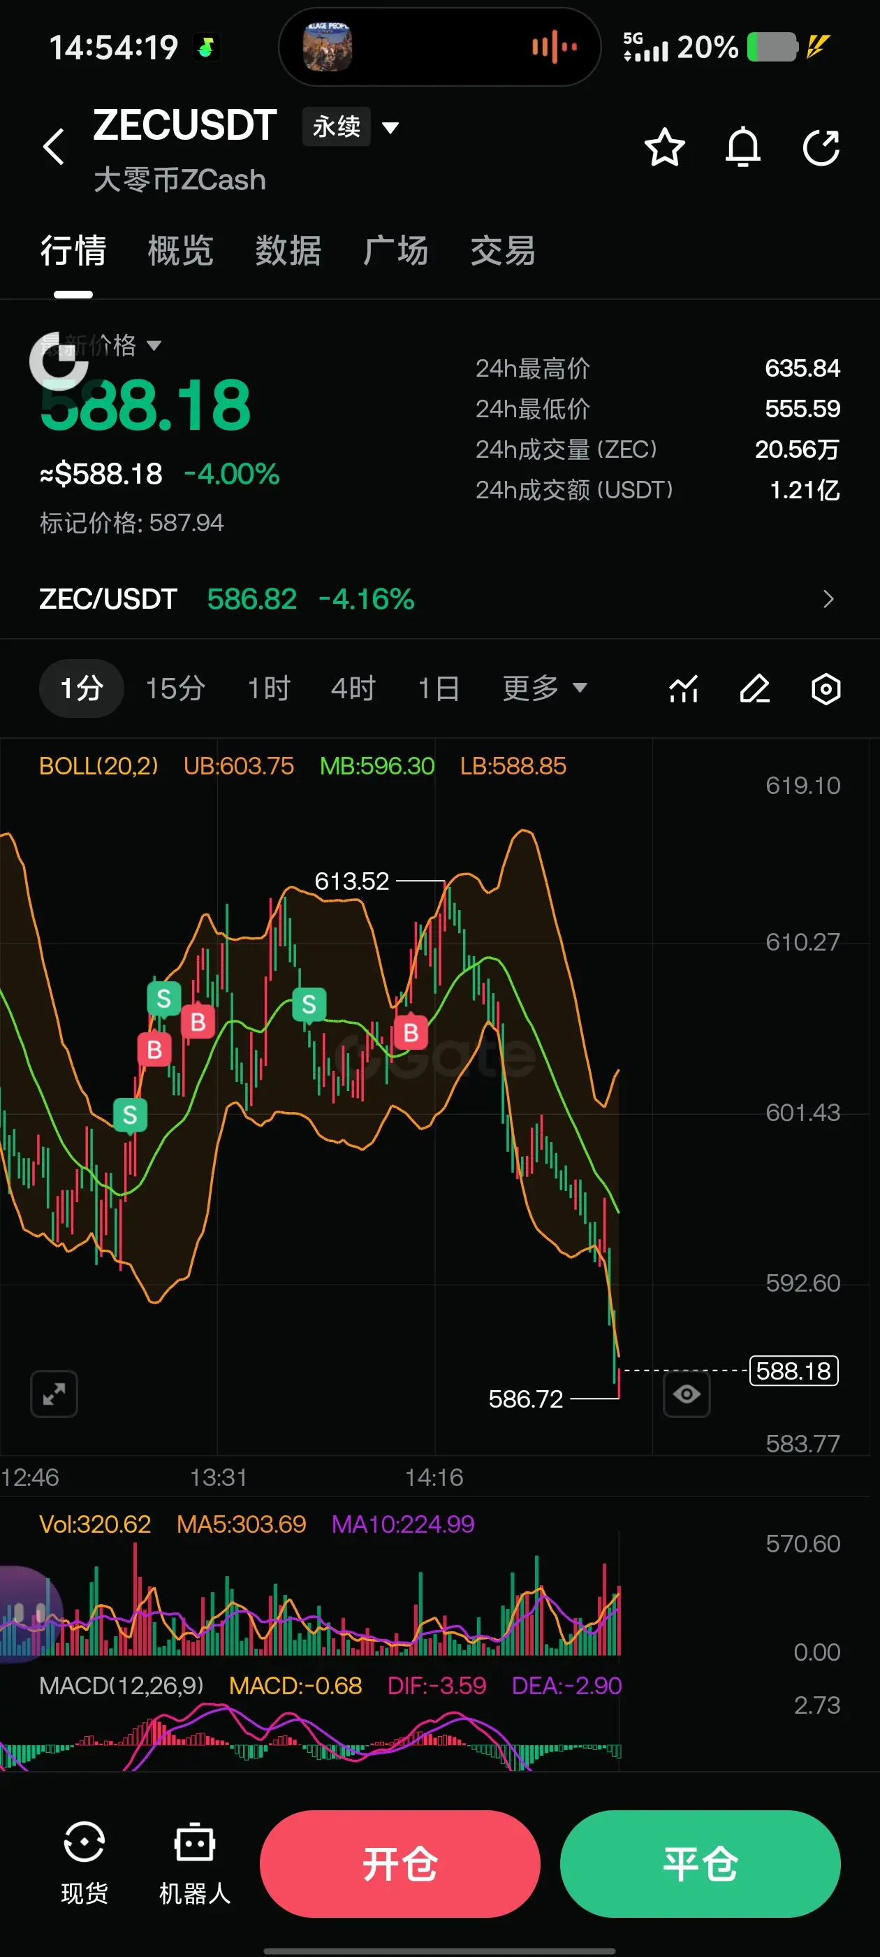Tap the B marker under 613.52 label

(x=411, y=1032)
